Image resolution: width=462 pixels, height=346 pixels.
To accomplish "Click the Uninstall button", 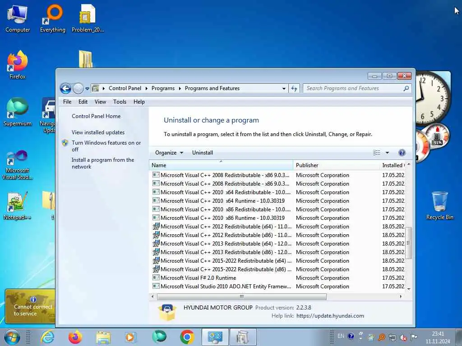I will point(203,153).
